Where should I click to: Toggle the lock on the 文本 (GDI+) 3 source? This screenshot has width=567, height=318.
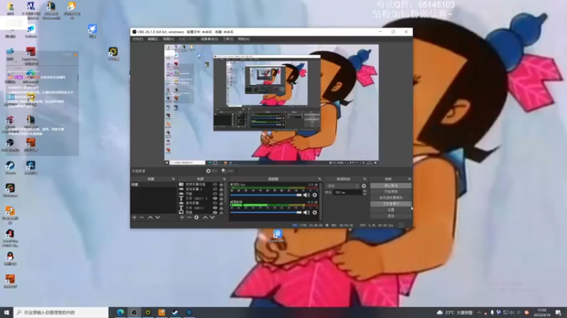click(x=221, y=199)
